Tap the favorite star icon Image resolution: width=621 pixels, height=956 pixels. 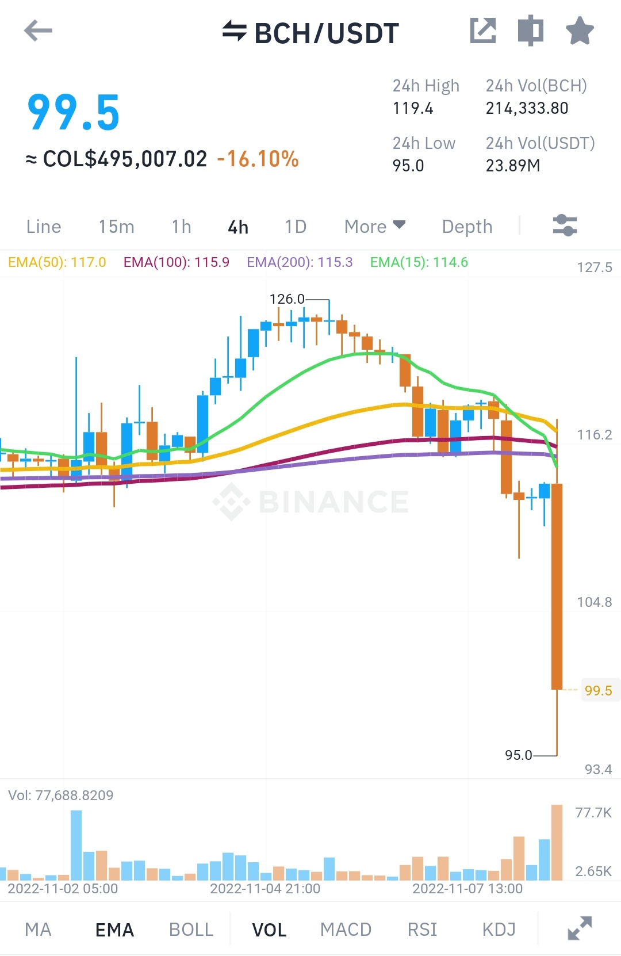(580, 30)
